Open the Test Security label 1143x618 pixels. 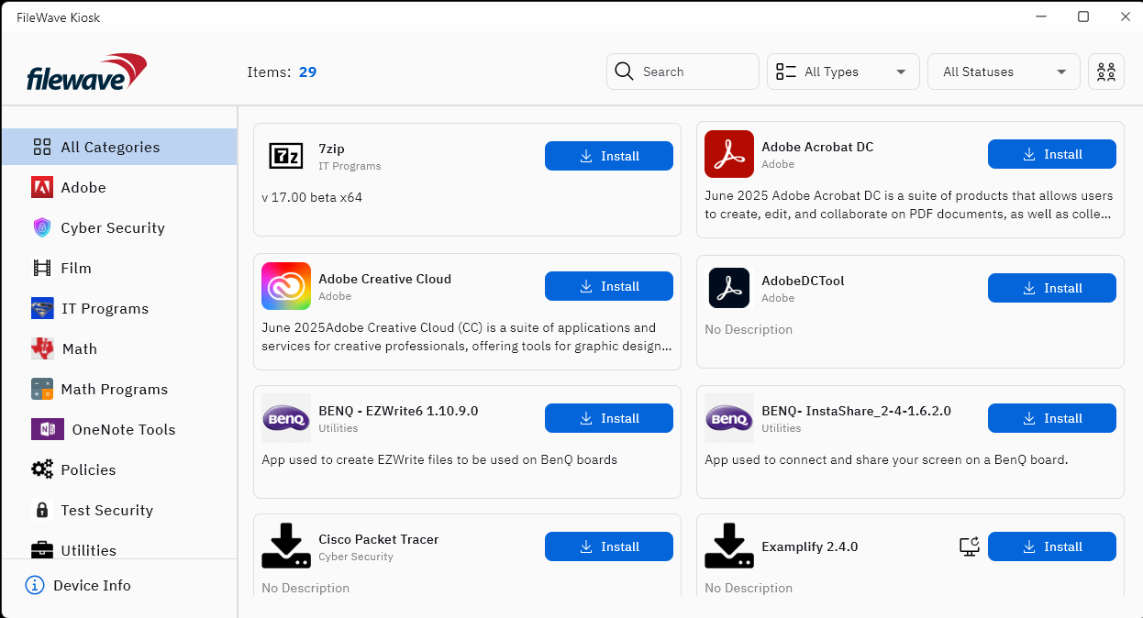106,510
